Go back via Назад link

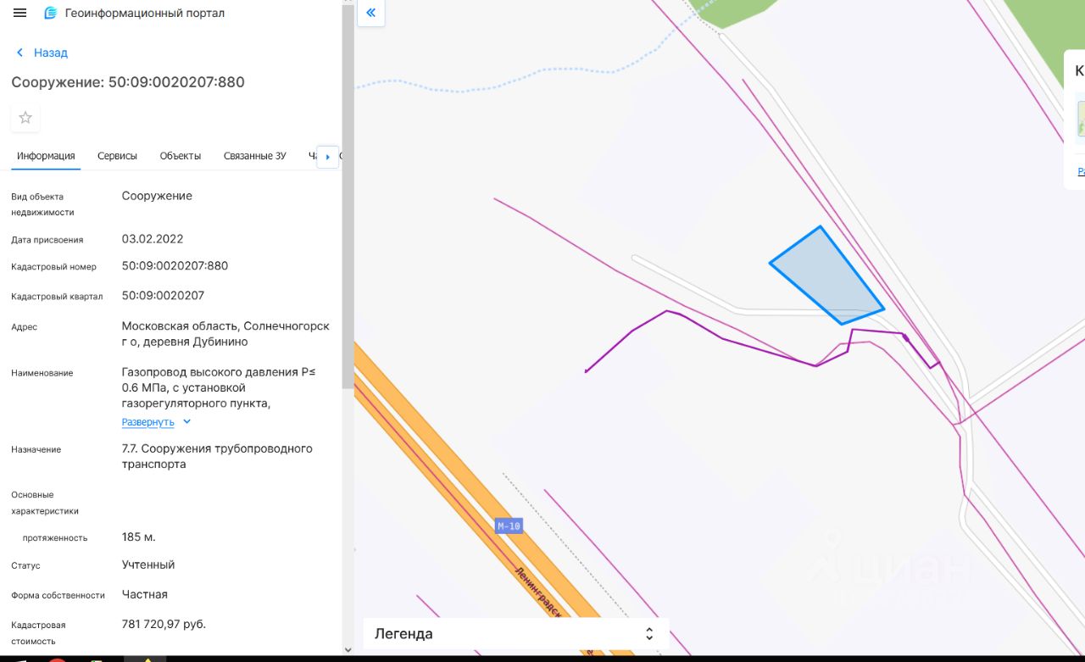click(x=51, y=53)
